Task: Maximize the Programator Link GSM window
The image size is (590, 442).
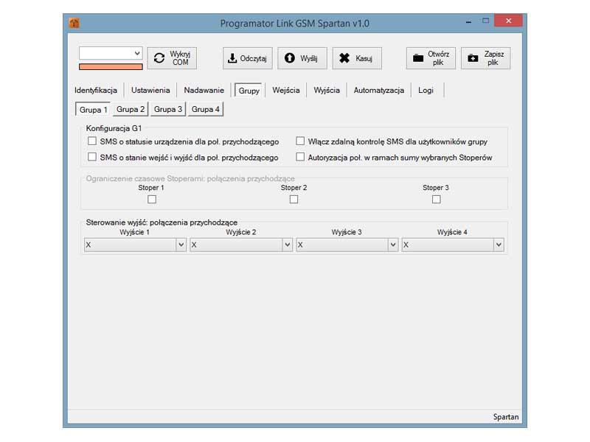Action: (486, 21)
